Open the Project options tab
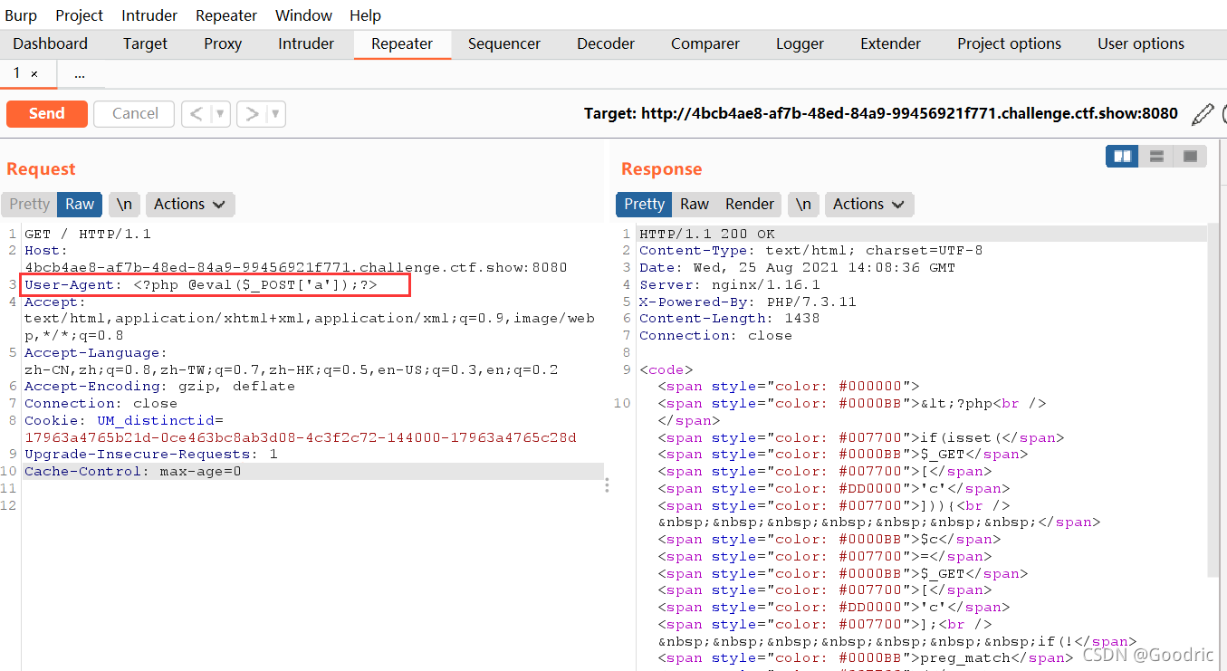The height and width of the screenshot is (671, 1227). click(x=1009, y=43)
